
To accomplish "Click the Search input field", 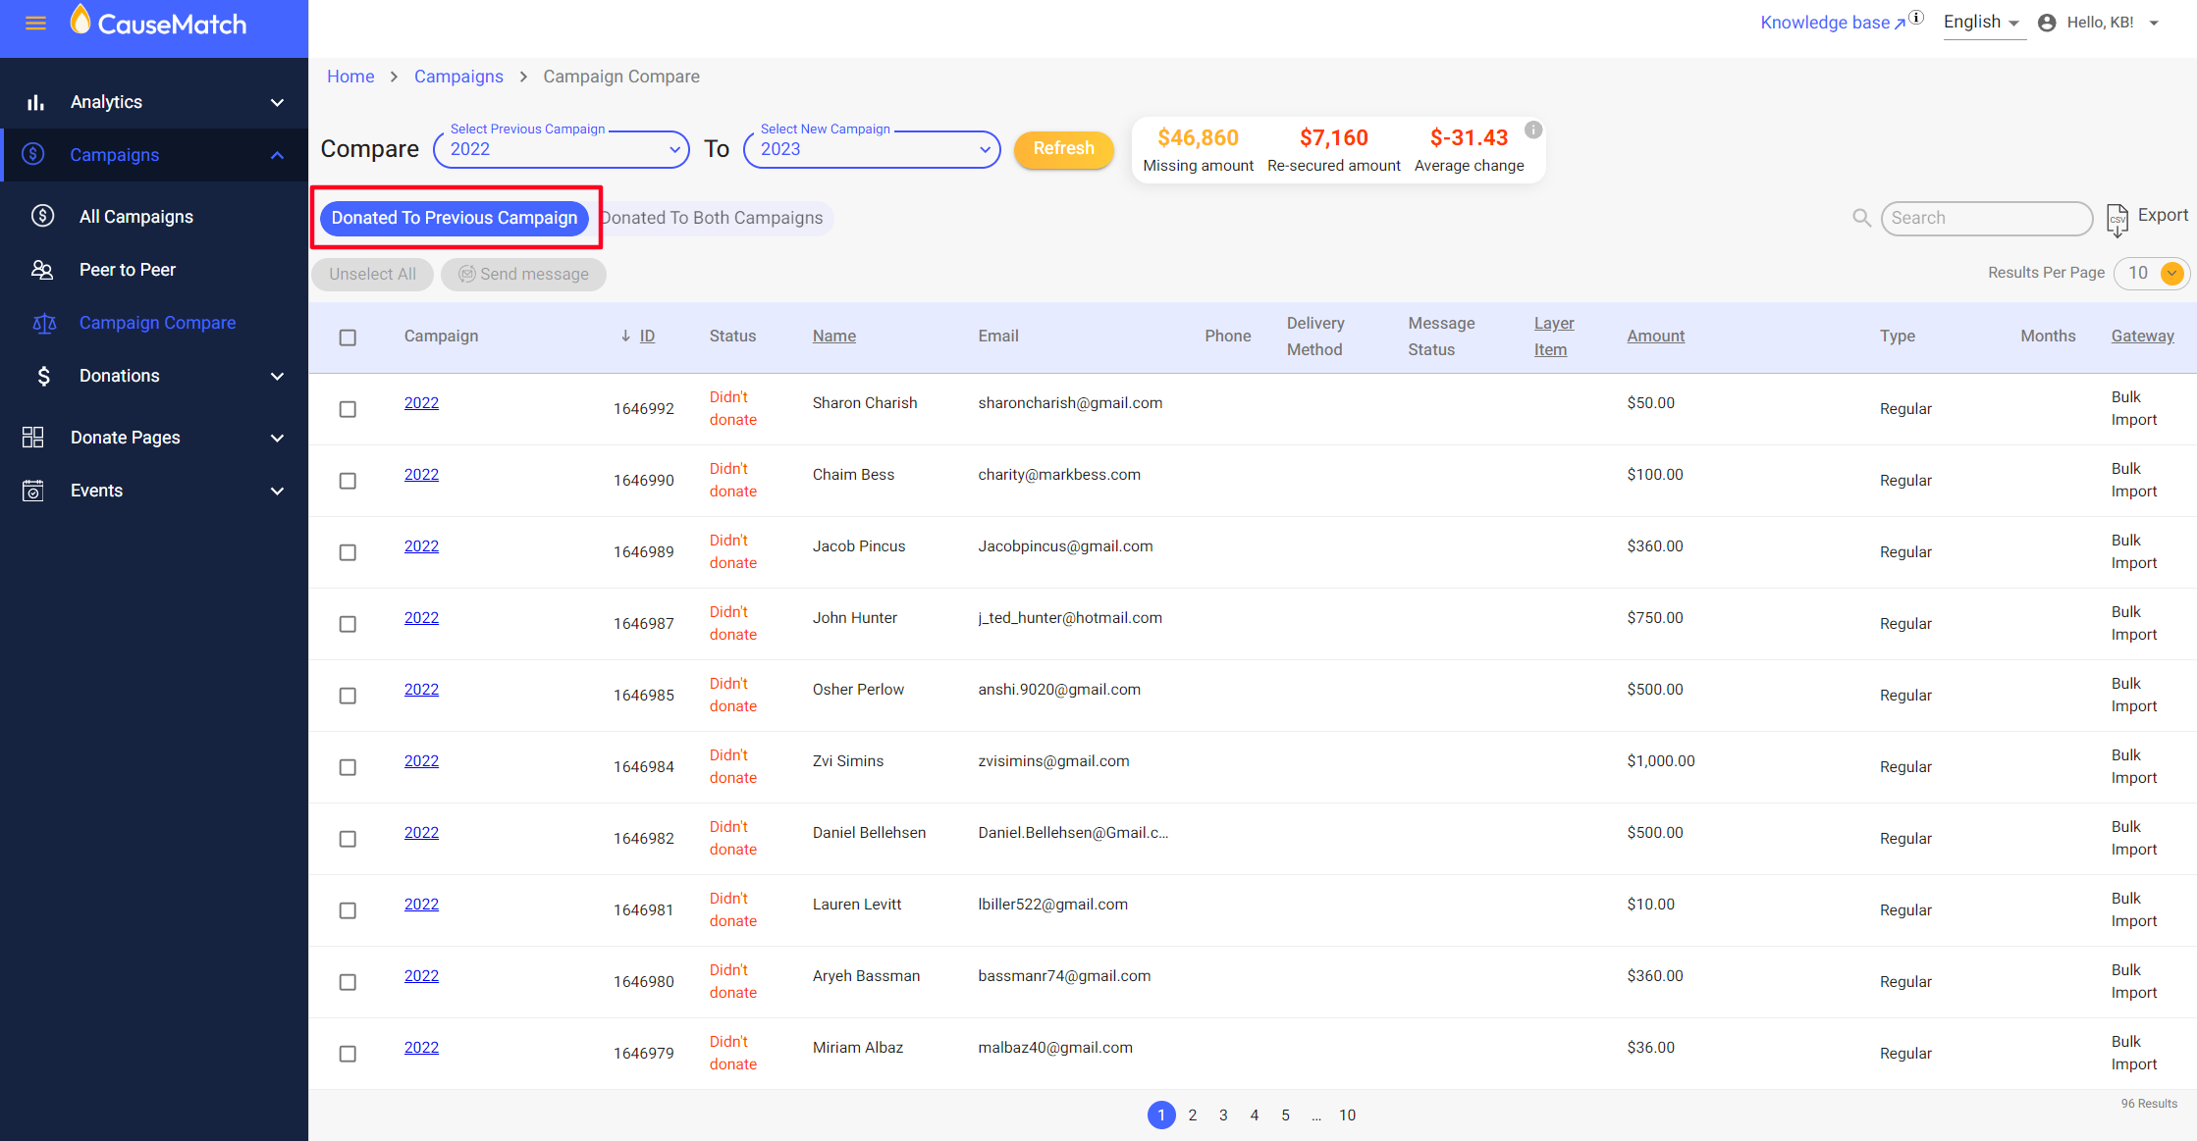I will 1985,218.
